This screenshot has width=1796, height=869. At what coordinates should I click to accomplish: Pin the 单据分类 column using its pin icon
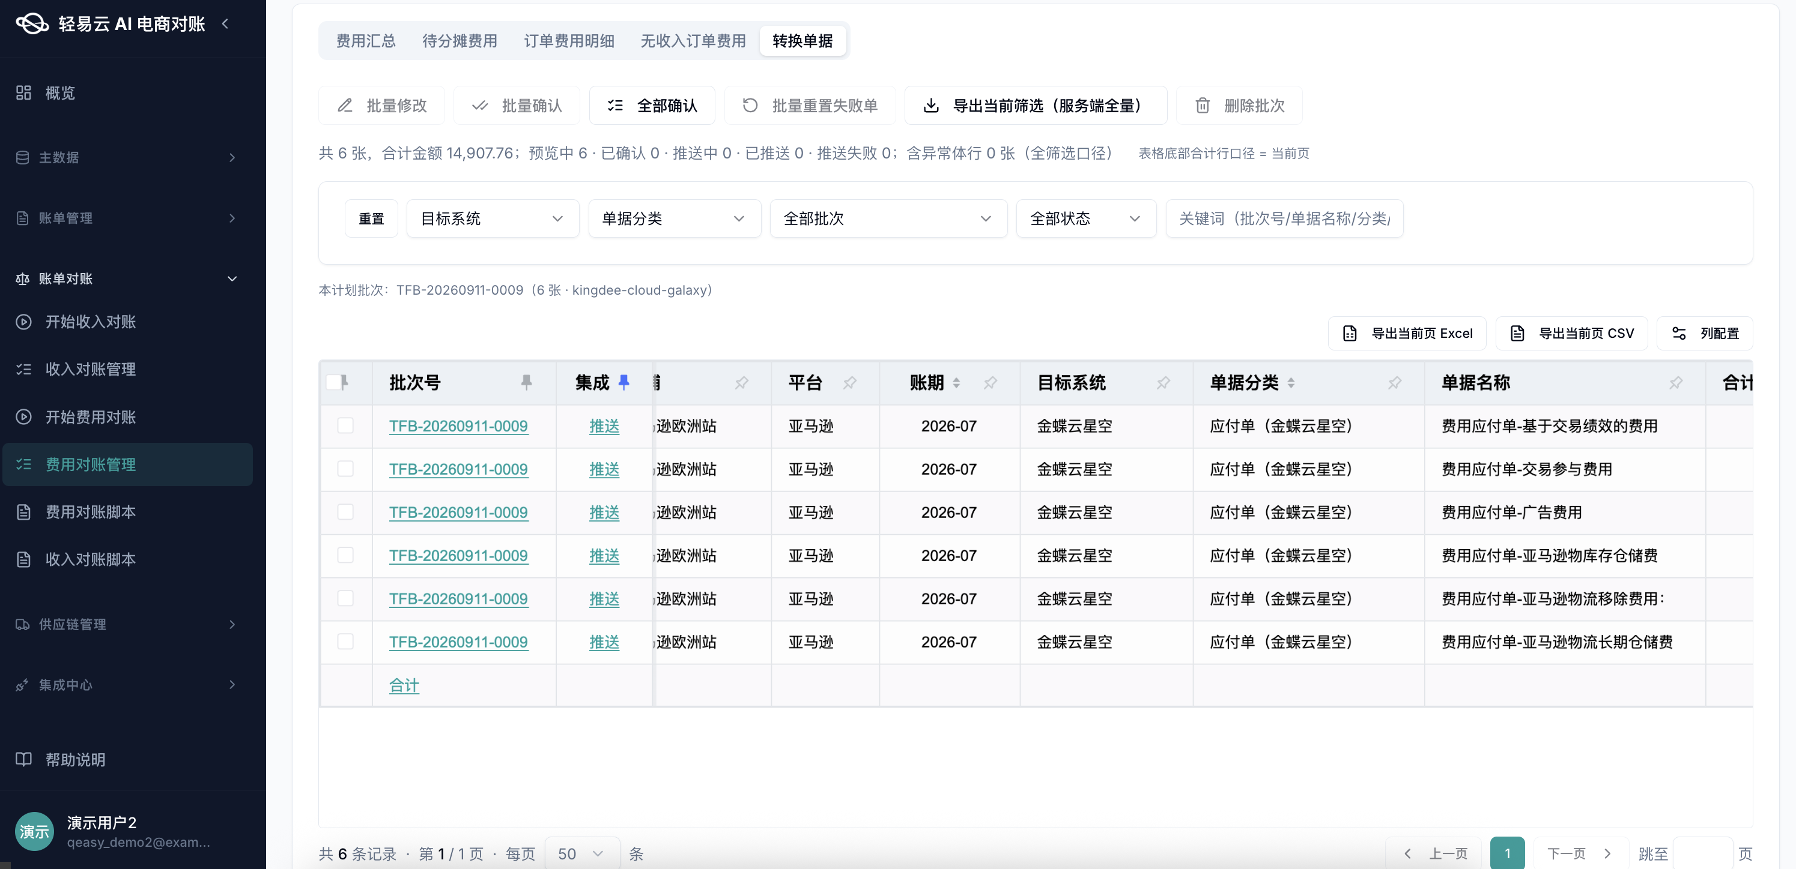[x=1395, y=382]
